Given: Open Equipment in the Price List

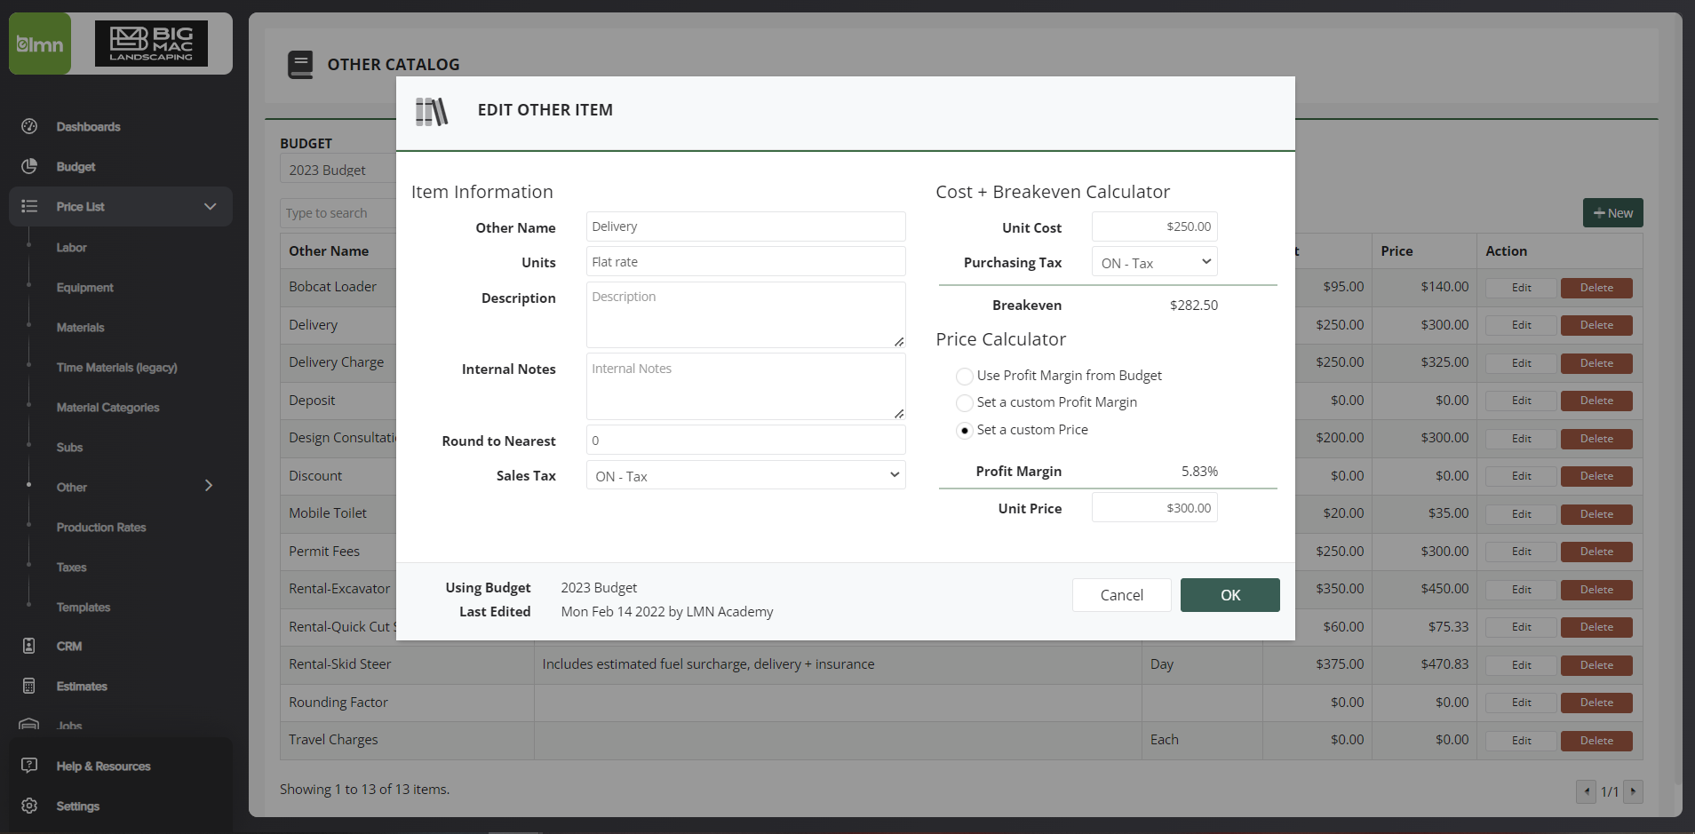Looking at the screenshot, I should 84,287.
